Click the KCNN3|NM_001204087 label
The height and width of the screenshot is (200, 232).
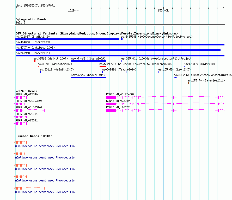[120, 94]
